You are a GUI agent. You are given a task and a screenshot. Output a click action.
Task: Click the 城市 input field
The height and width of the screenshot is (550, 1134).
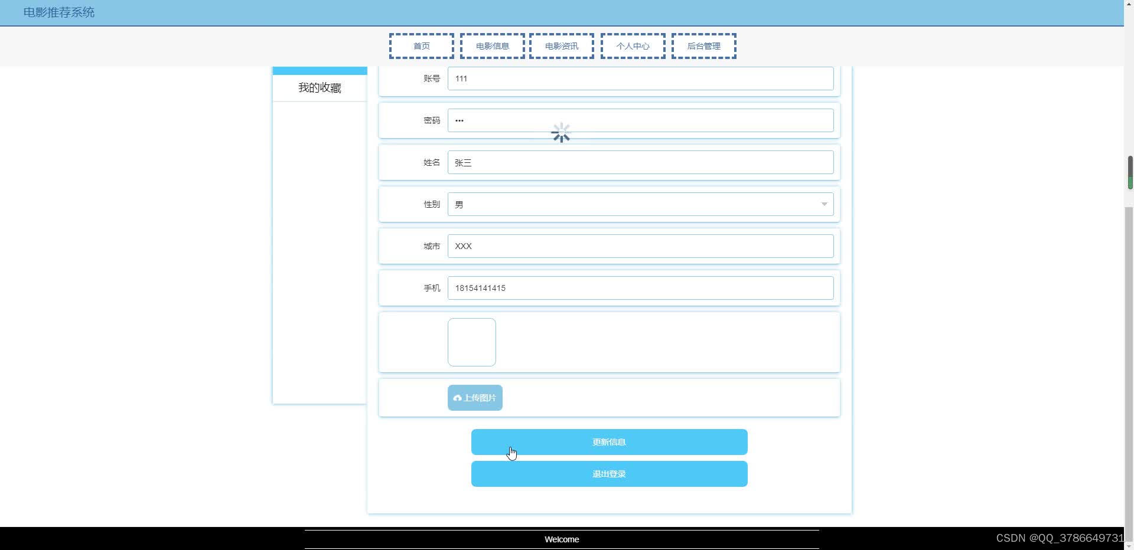pyautogui.click(x=640, y=246)
